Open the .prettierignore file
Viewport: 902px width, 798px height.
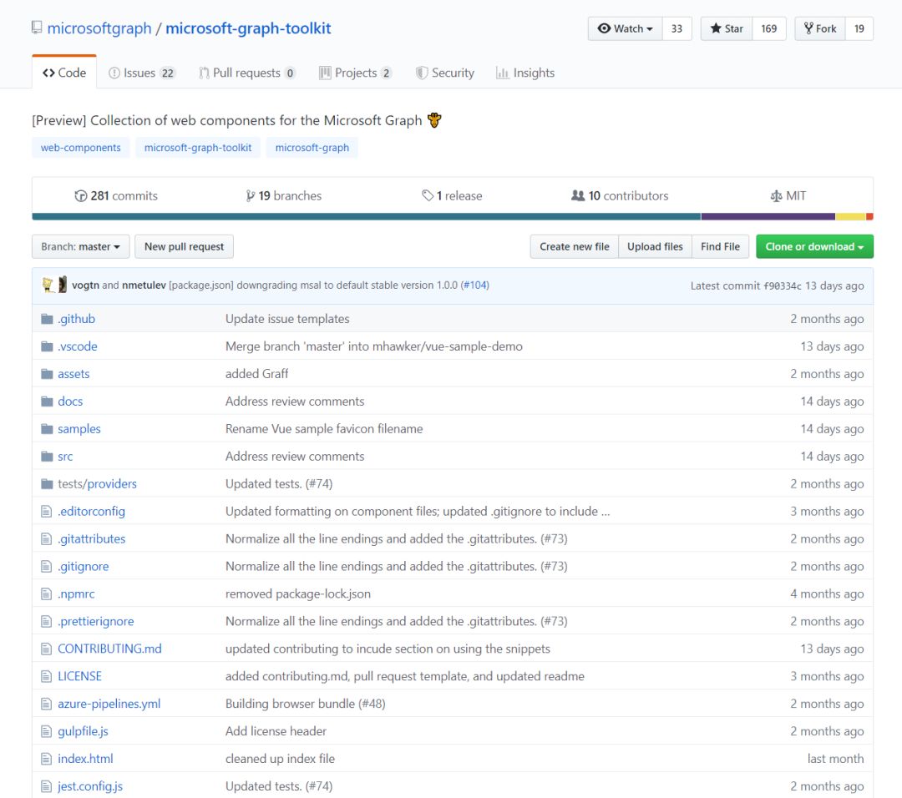pos(96,622)
